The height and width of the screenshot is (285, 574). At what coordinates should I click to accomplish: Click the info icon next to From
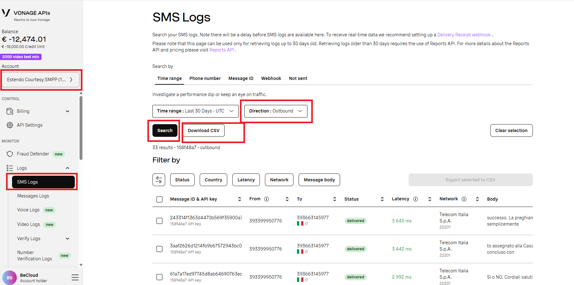[267, 199]
